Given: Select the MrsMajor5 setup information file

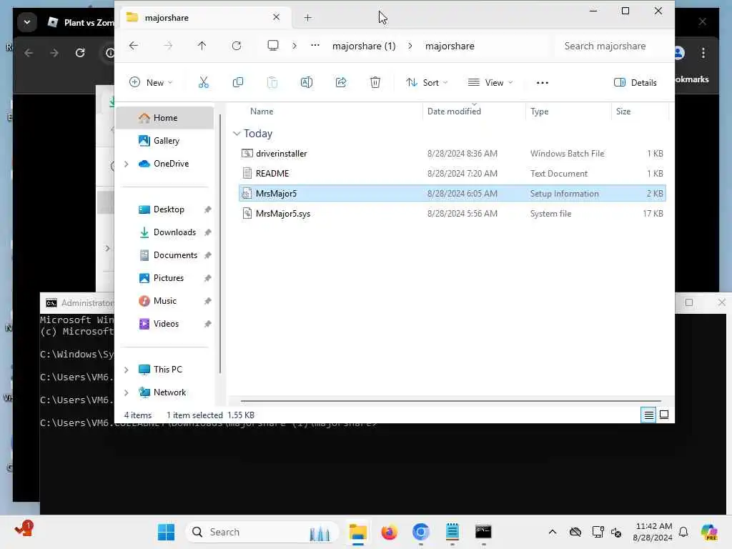Looking at the screenshot, I should pyautogui.click(x=452, y=193).
